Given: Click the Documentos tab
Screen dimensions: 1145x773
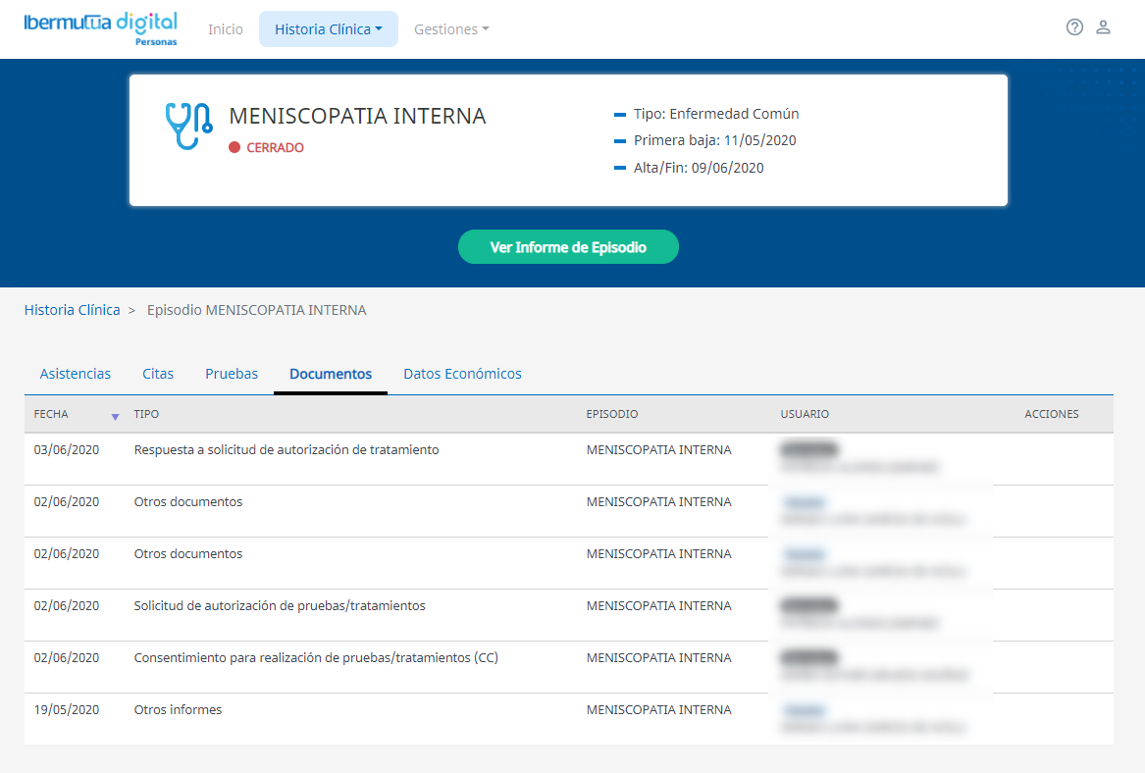Looking at the screenshot, I should (x=331, y=374).
